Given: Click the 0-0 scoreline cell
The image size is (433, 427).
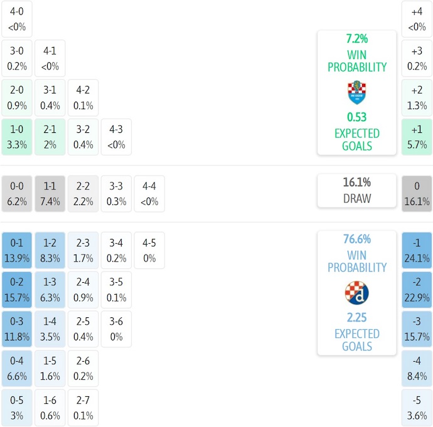Looking at the screenshot, I should pyautogui.click(x=17, y=194).
